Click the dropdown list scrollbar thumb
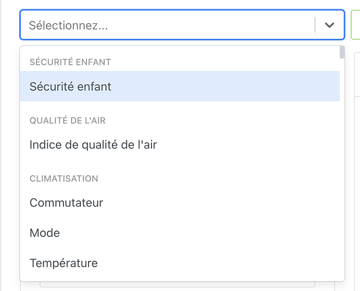The height and width of the screenshot is (291, 360). (342, 53)
